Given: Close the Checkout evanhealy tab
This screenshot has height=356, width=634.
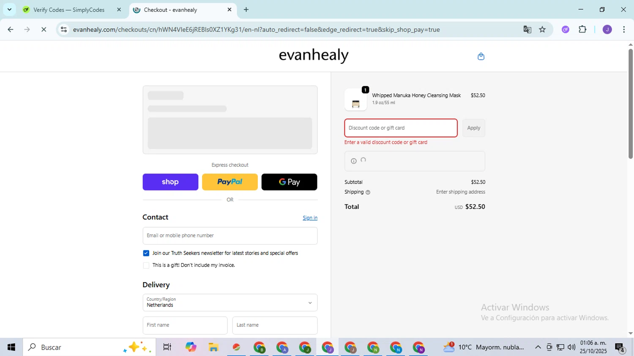Looking at the screenshot, I should tap(230, 10).
